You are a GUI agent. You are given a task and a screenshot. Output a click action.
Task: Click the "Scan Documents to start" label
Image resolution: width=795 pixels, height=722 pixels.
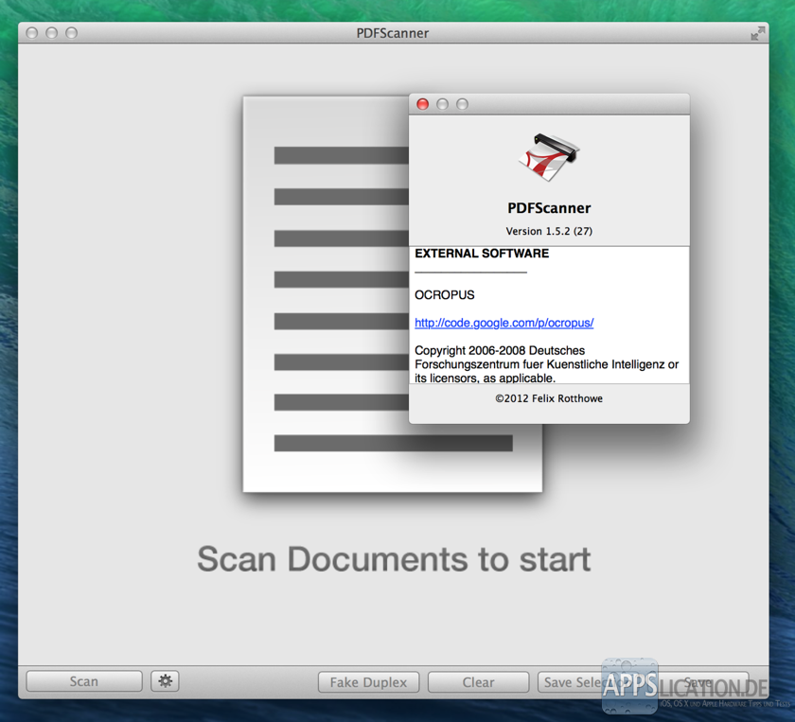click(394, 559)
